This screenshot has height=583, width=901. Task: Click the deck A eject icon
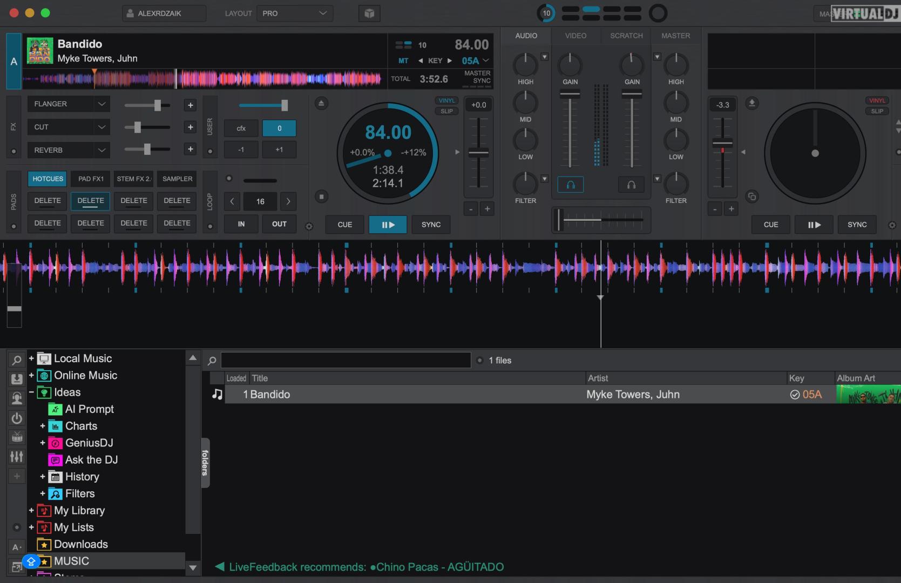[321, 103]
